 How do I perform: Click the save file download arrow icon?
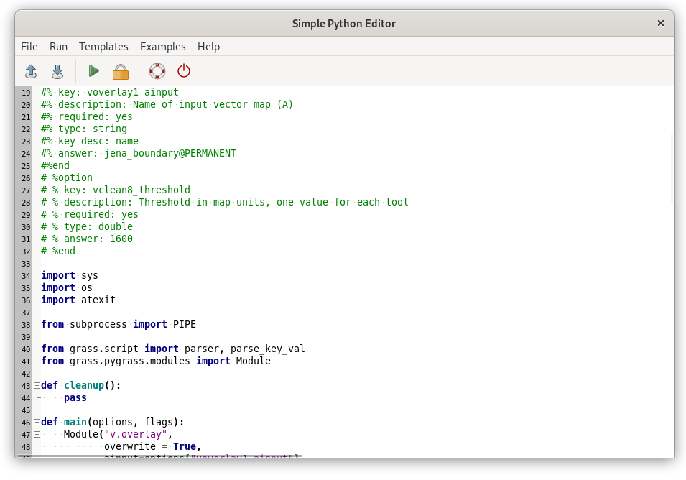[57, 71]
